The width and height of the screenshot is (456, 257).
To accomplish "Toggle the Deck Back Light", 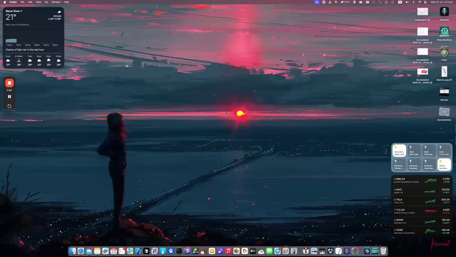I will pos(414,150).
